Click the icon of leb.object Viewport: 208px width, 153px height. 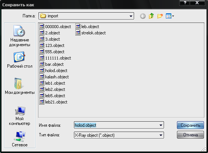click(78, 26)
